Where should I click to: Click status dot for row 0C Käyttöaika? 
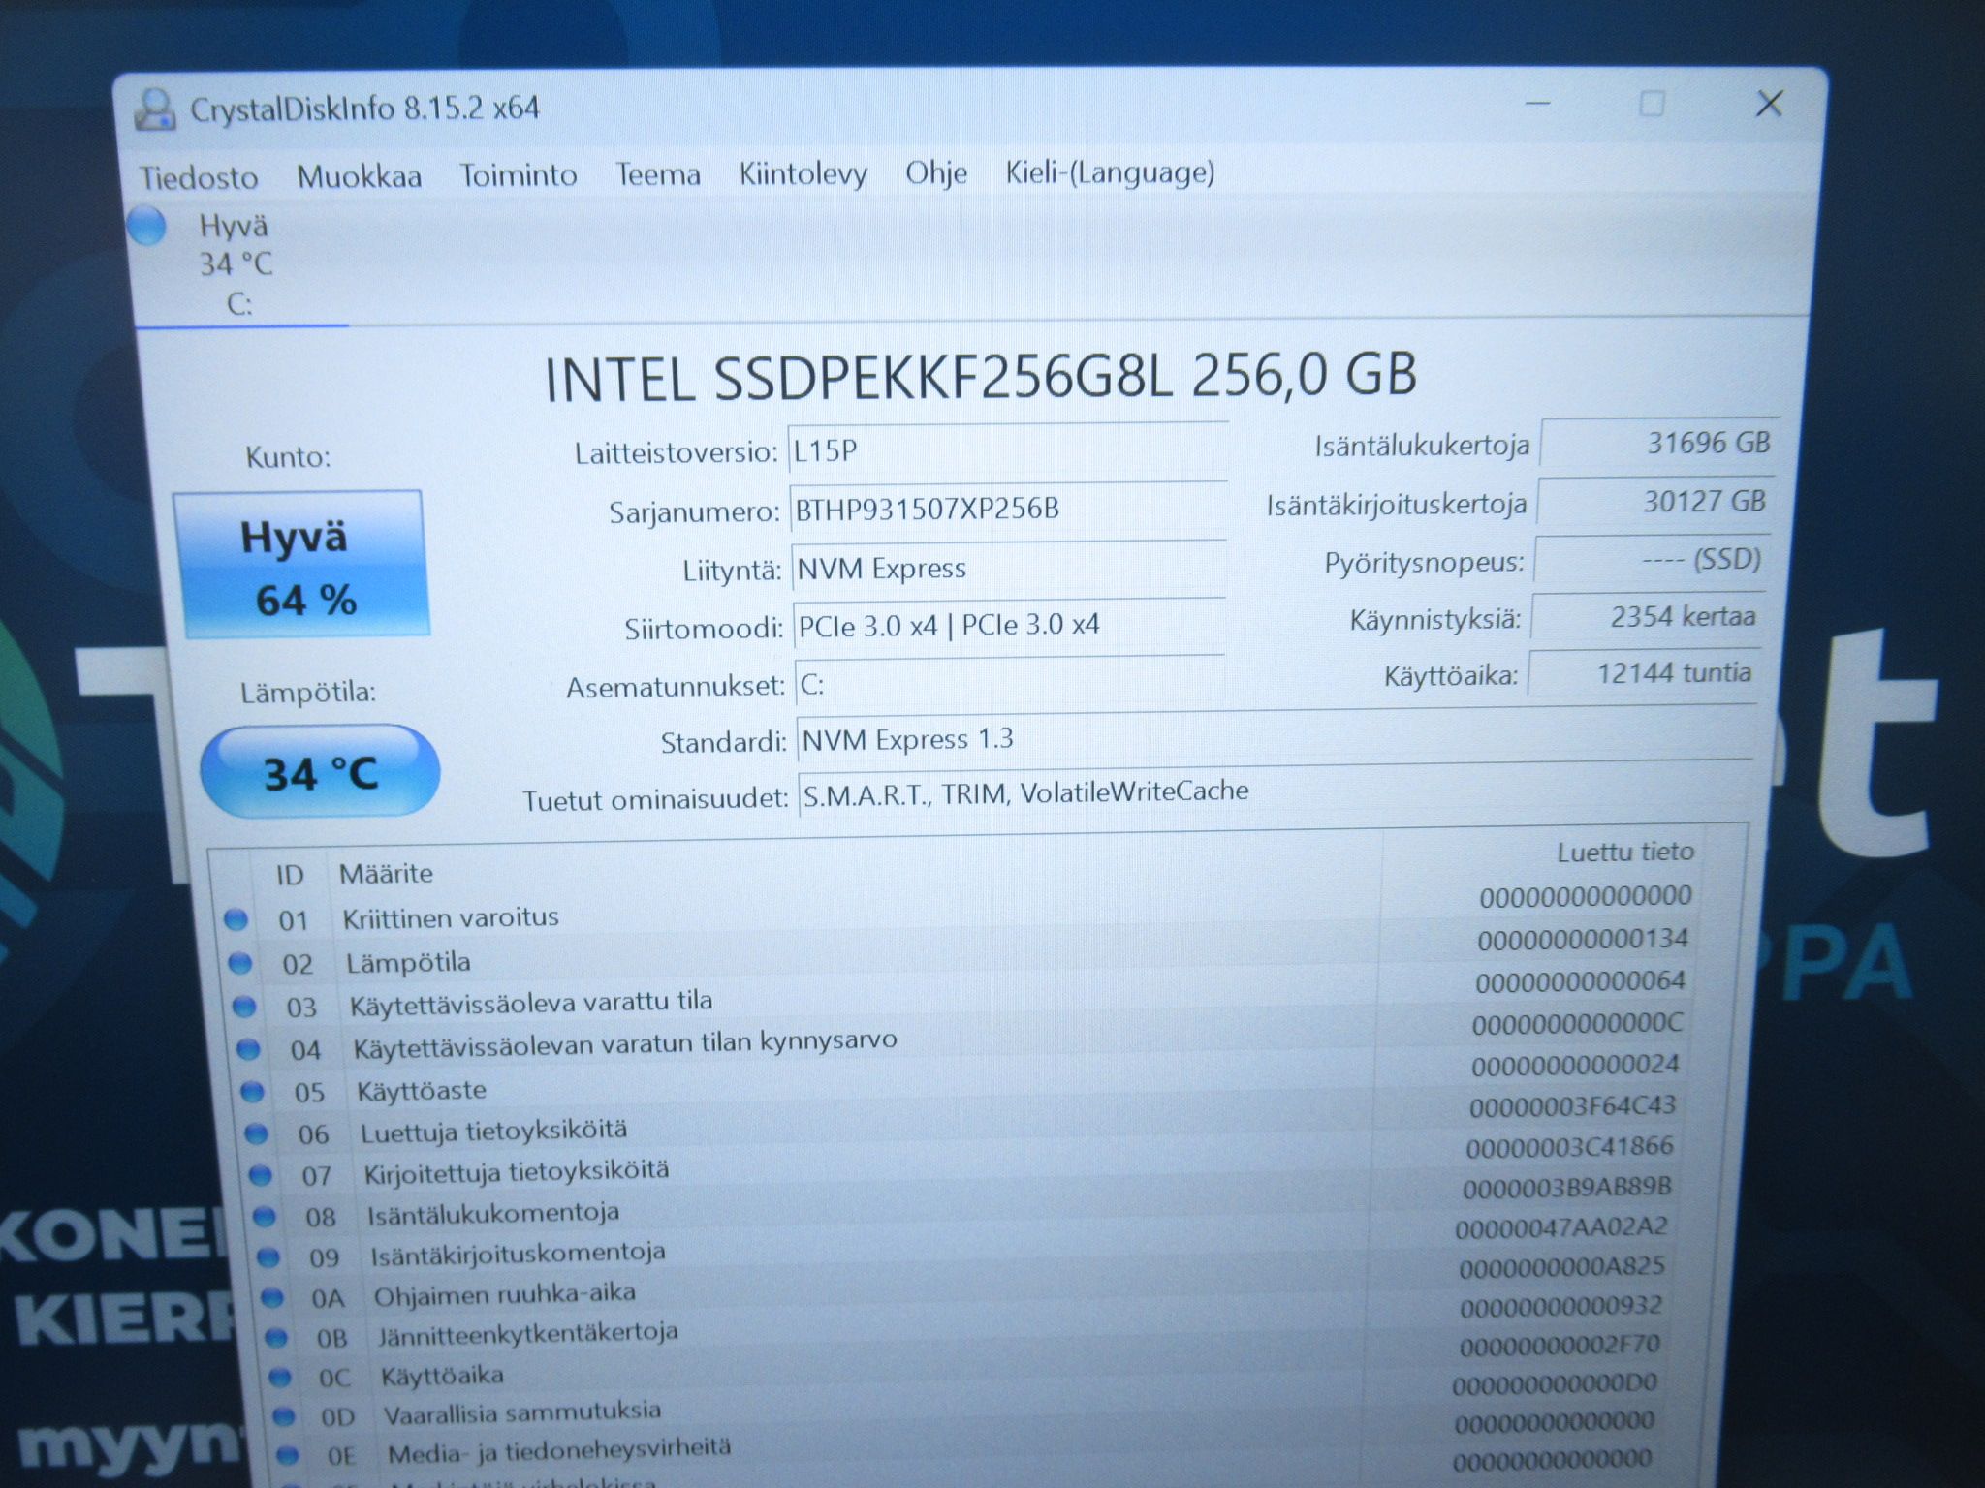[280, 1376]
